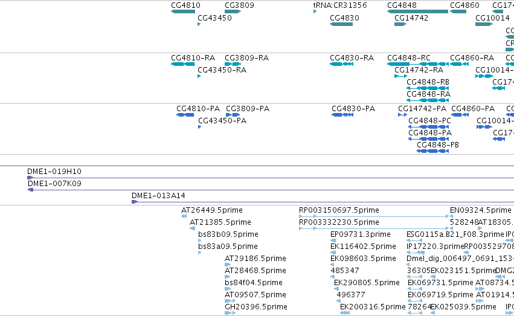The width and height of the screenshot is (514, 316).
Task: Click BAC clone DME1-007K09 label
Action: [54, 184]
